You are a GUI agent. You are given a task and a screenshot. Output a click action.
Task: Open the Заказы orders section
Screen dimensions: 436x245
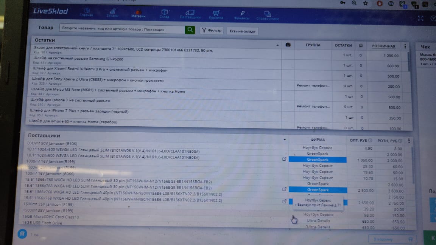point(112,13)
